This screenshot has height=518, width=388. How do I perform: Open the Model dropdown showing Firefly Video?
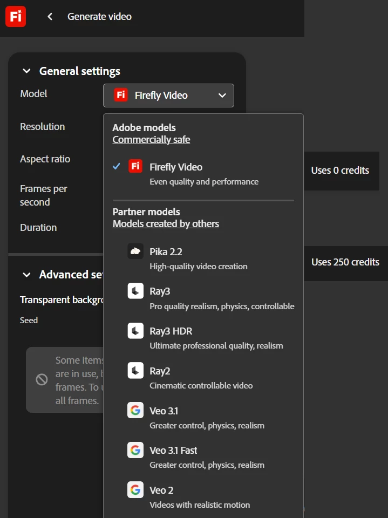coord(168,96)
